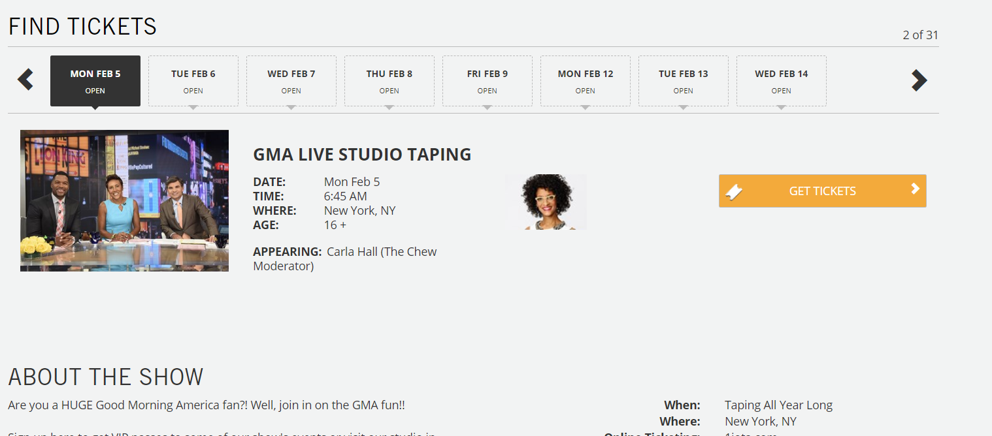Click the ticket icon on the orange button
Screen dimensions: 992x436
coord(735,191)
